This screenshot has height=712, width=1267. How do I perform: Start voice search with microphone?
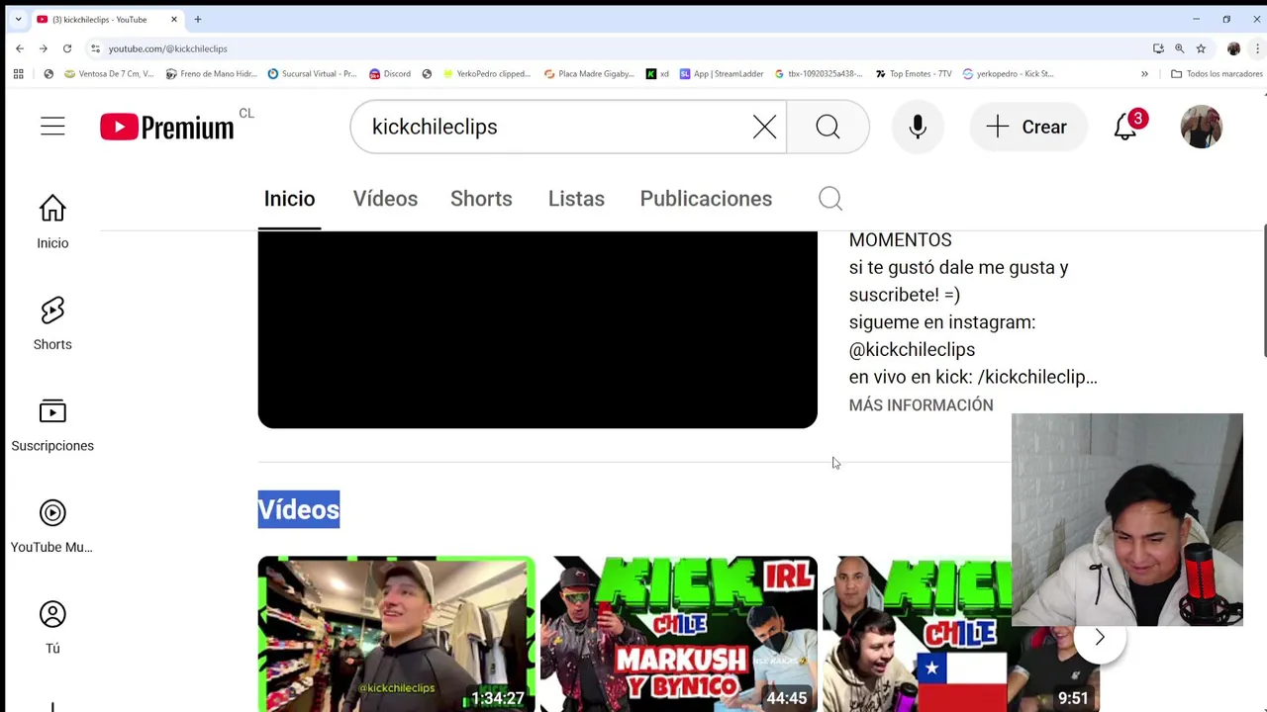(918, 127)
